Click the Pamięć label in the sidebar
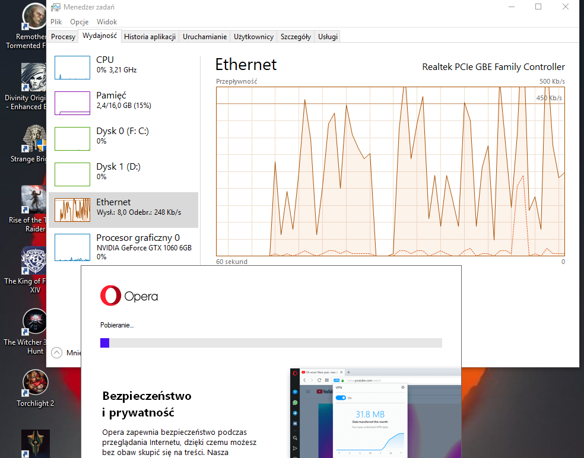 click(112, 96)
